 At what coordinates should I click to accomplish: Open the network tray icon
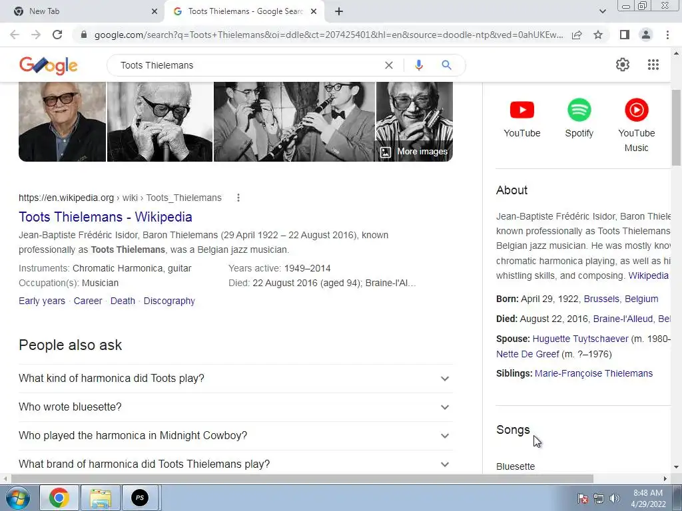point(599,498)
